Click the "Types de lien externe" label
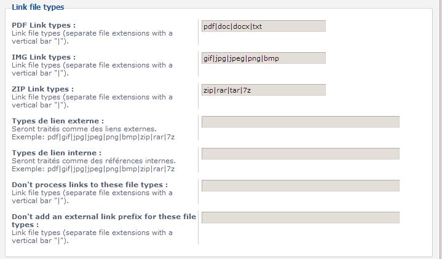This screenshot has height=259, width=442. tap(58, 121)
